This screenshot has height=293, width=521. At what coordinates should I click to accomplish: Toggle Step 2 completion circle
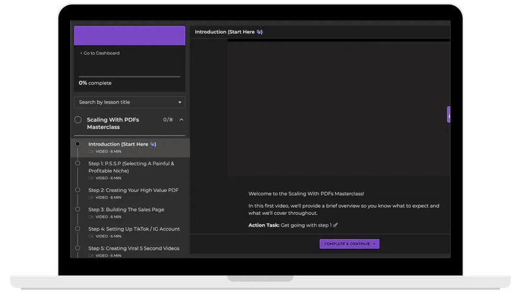pyautogui.click(x=77, y=190)
